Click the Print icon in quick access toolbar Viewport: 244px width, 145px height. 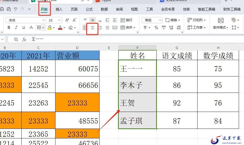(2, 9)
